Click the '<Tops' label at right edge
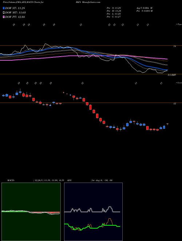Screen dimensions: 182x241 coord(179,24)
